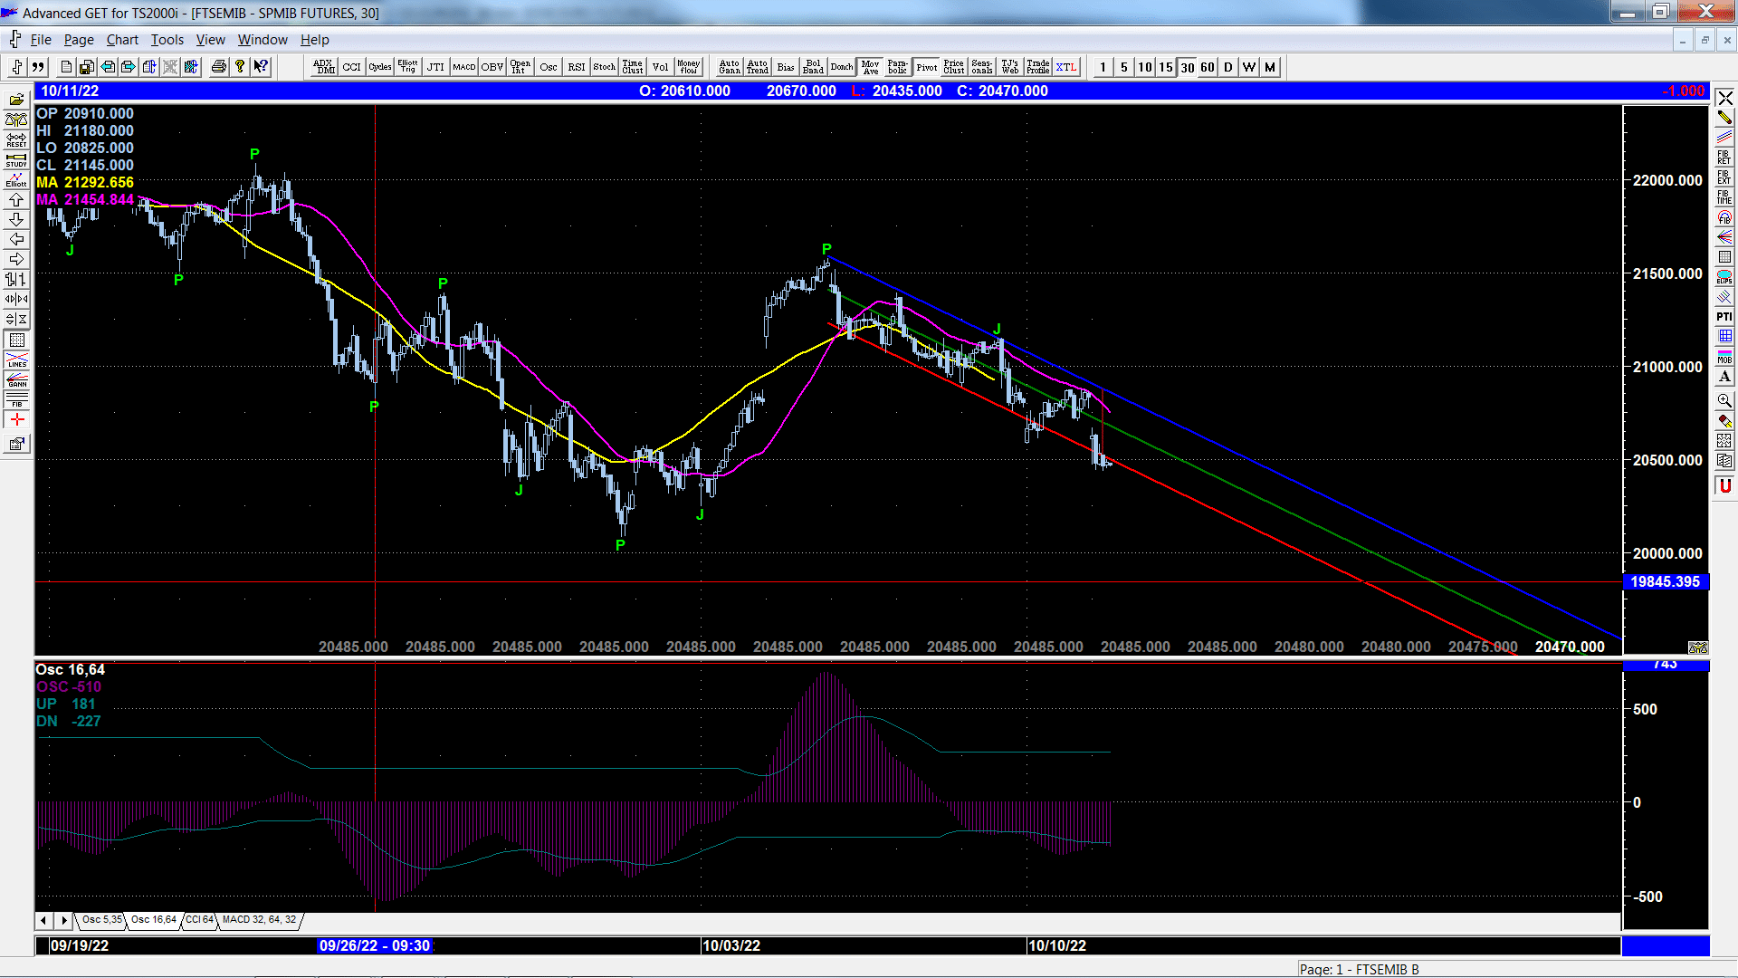1738x978 pixels.
Task: Enable the MACD indicator button
Action: click(x=464, y=67)
